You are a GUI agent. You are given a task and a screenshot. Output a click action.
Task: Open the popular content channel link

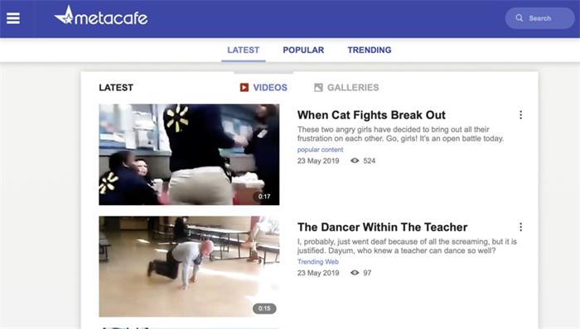coord(321,150)
